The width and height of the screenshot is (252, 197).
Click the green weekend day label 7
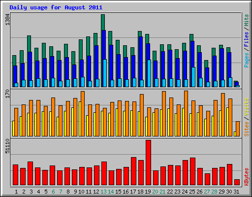click(61, 192)
